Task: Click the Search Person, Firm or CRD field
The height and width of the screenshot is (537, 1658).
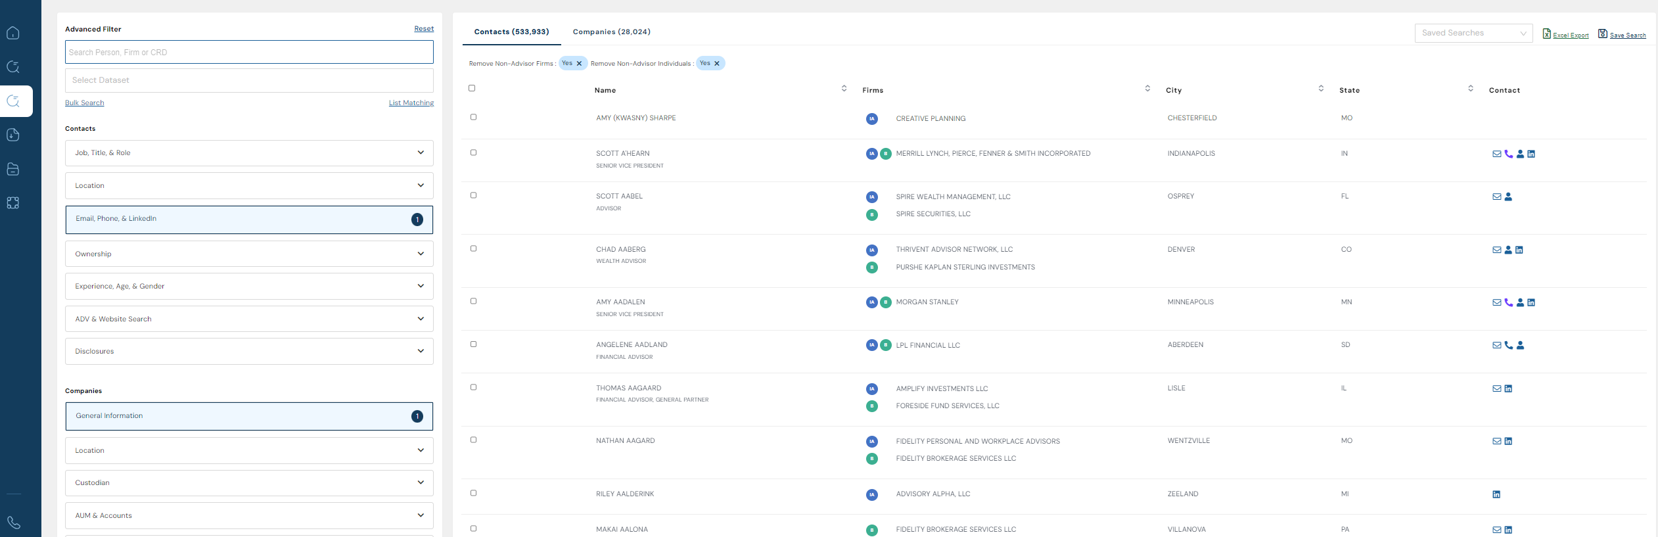Action: point(249,53)
